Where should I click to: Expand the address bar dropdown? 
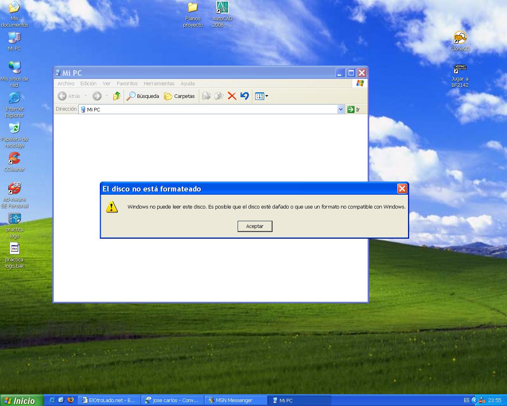tap(341, 109)
